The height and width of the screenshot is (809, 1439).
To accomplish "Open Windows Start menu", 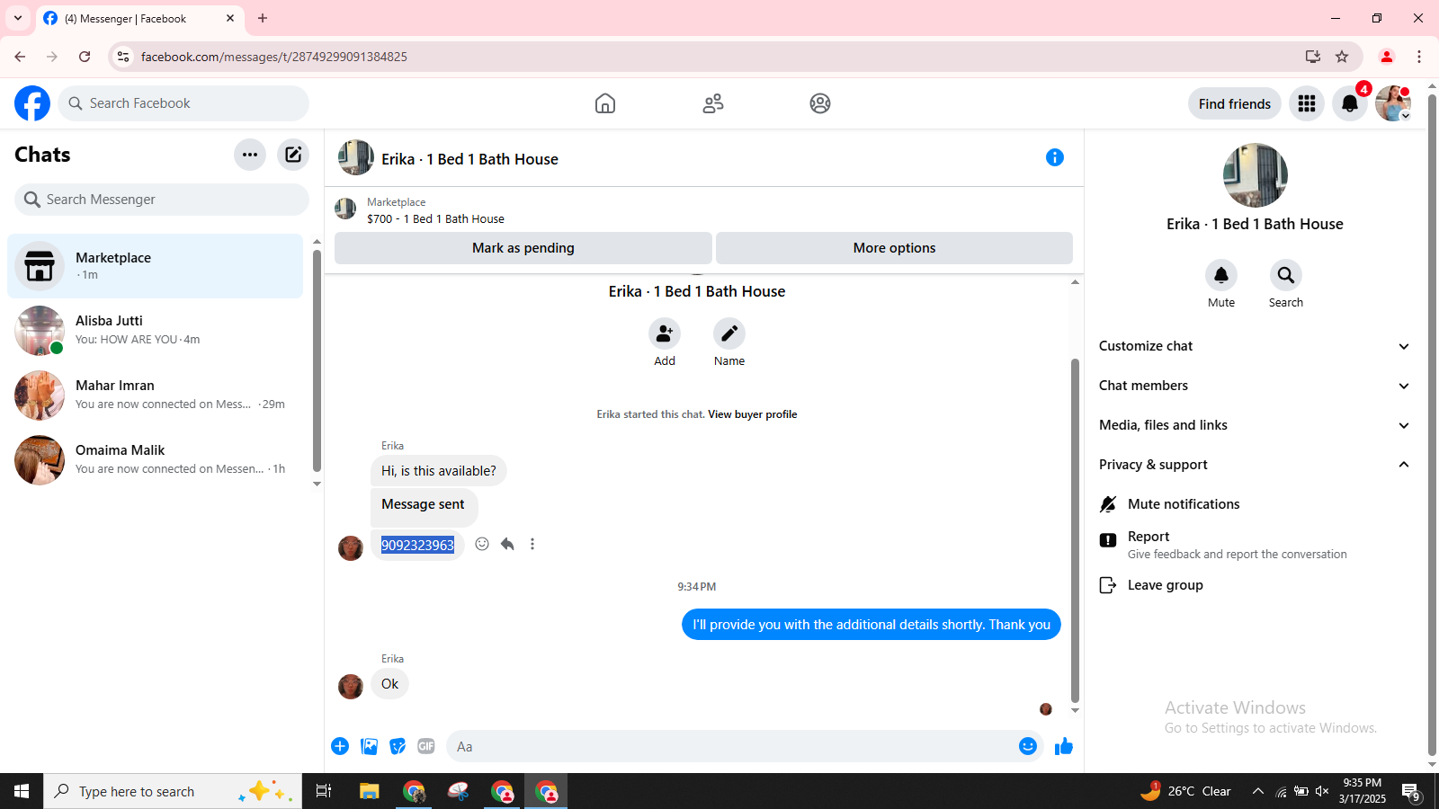I will pos(22,791).
